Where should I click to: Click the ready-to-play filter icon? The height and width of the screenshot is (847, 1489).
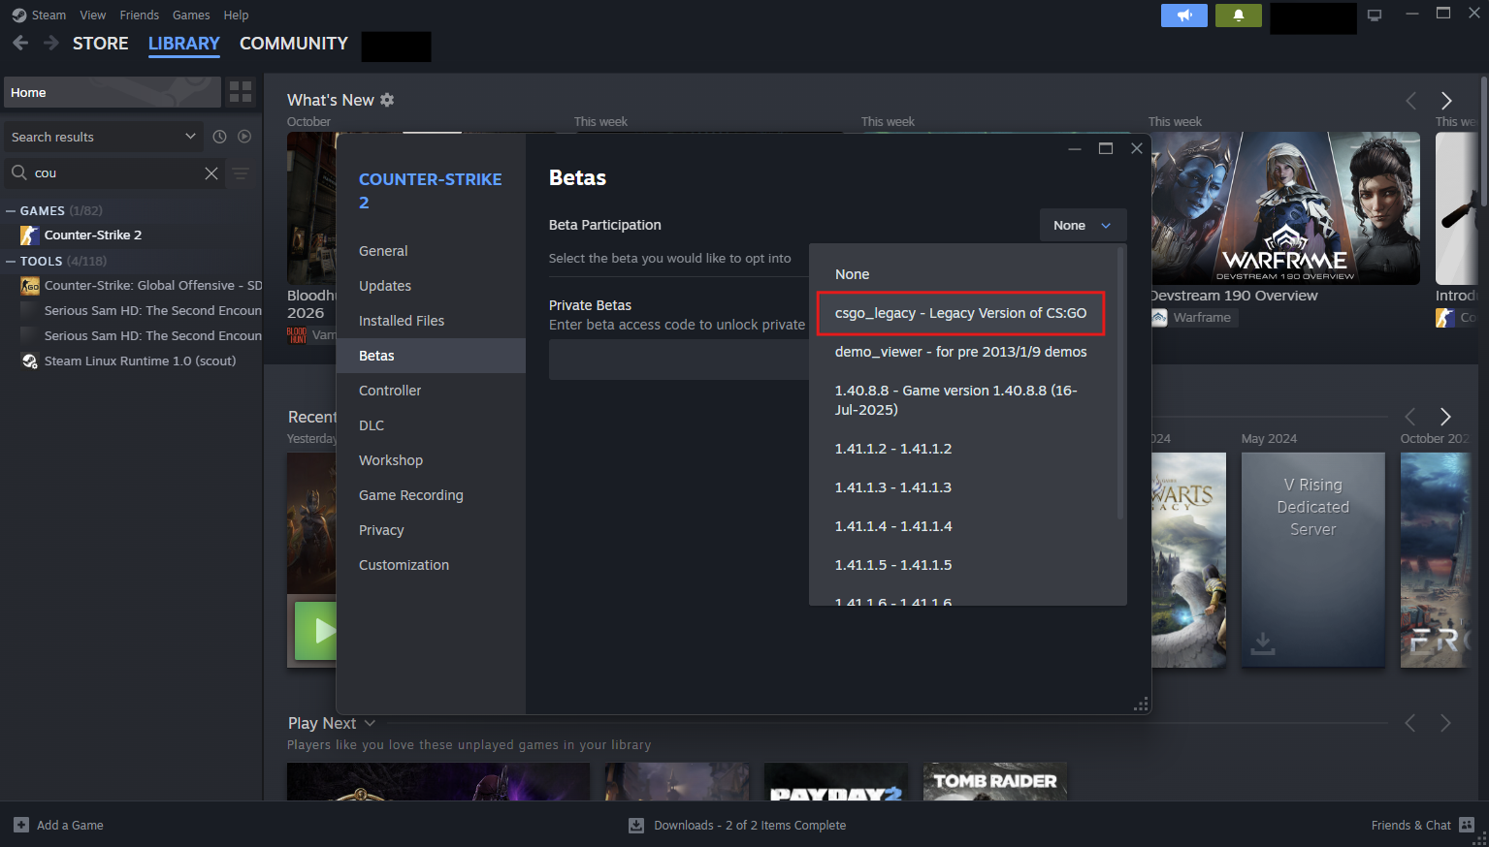click(x=244, y=137)
